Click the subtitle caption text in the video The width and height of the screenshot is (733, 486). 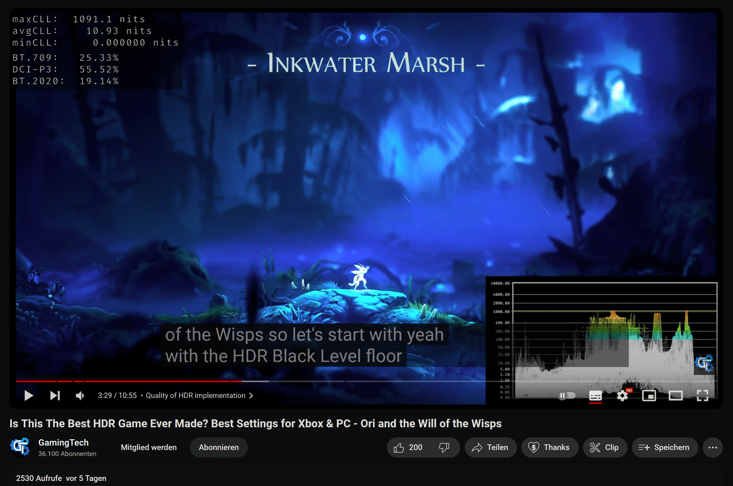(x=304, y=345)
